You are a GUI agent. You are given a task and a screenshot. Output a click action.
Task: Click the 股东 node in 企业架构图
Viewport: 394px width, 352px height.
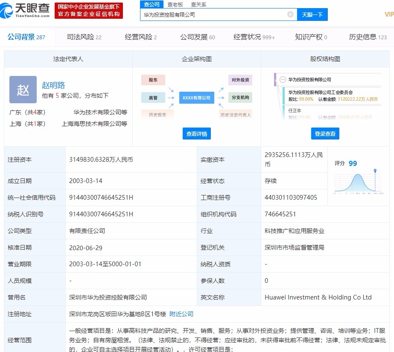[153, 80]
